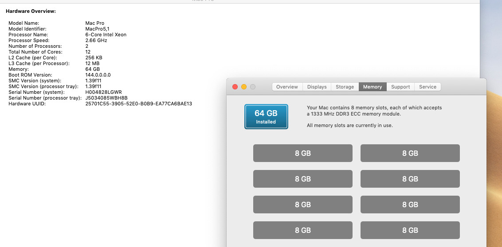Click the memory slots description text
Image resolution: width=502 pixels, height=247 pixels.
374,111
